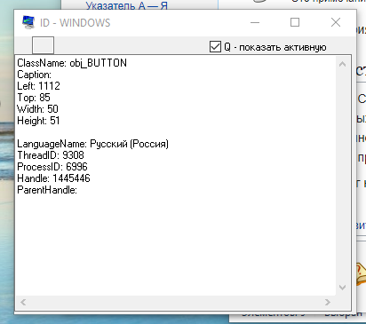Click the 'Left: 1112' line
The width and height of the screenshot is (366, 324).
click(x=38, y=86)
